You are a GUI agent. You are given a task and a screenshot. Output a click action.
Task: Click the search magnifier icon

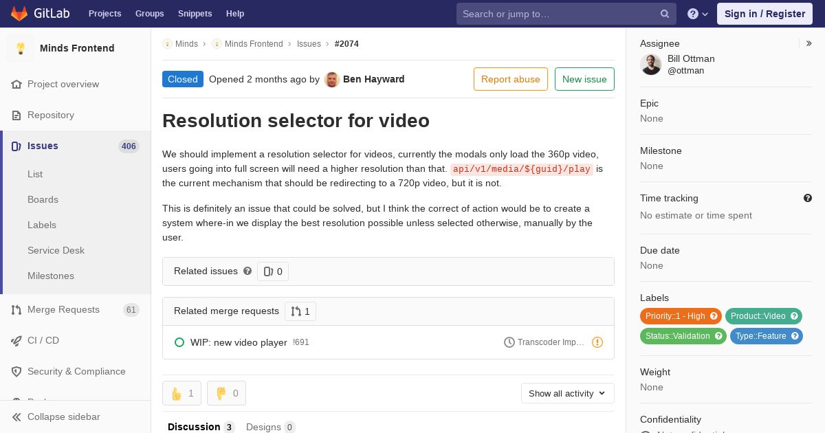pos(665,14)
